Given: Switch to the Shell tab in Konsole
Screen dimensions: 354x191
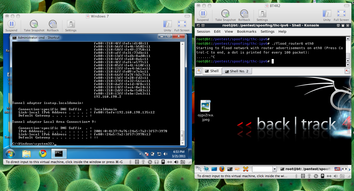Looking at the screenshot, I should click(212, 71).
